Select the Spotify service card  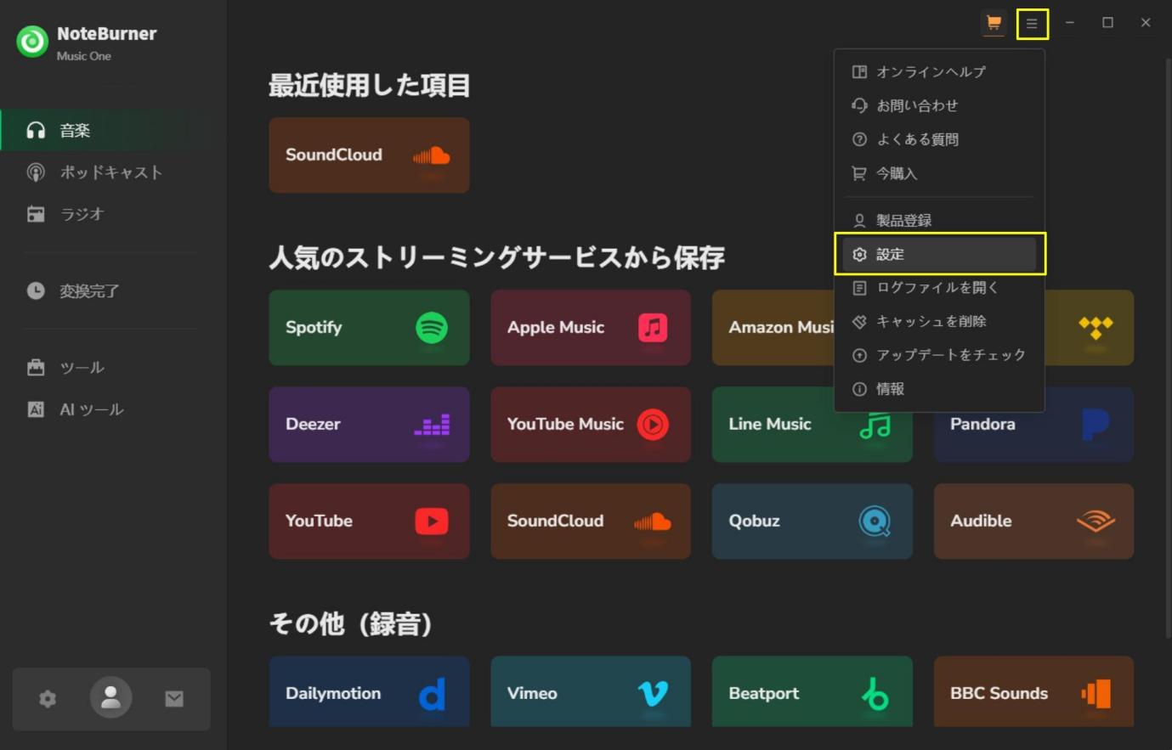point(369,328)
